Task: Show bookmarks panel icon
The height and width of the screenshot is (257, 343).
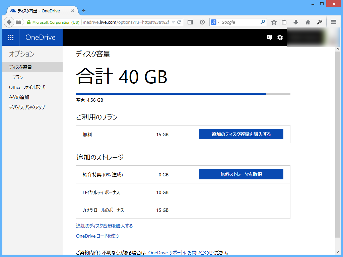Action: (284, 22)
